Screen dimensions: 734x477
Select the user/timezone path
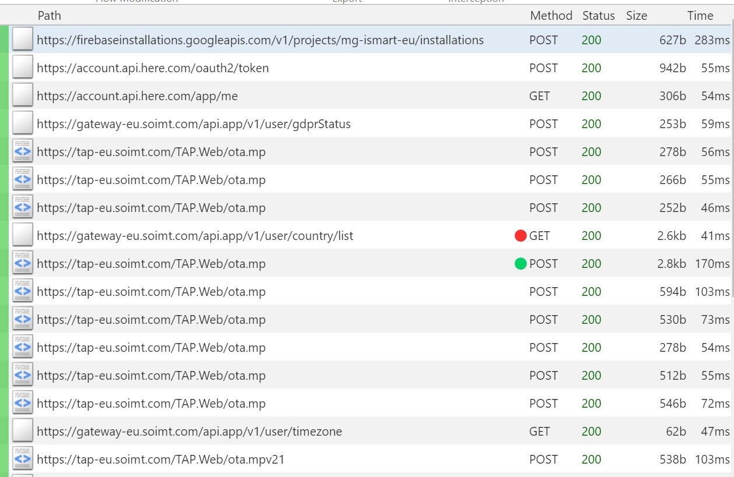point(189,432)
